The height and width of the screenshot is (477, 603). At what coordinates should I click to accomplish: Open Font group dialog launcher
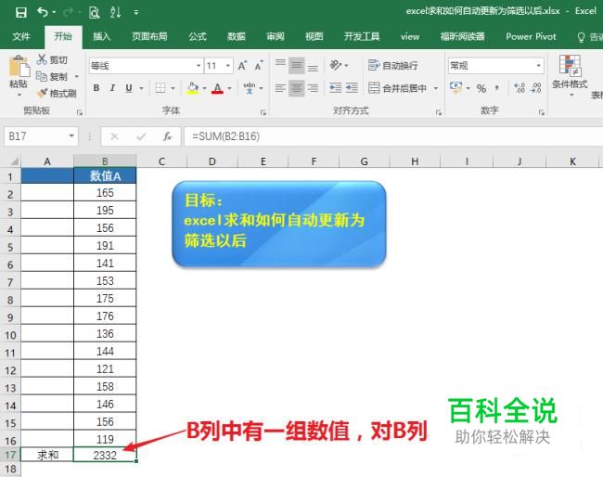(x=263, y=112)
